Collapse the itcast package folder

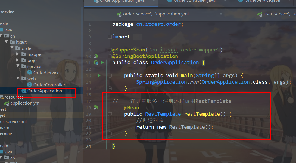tap(6, 42)
